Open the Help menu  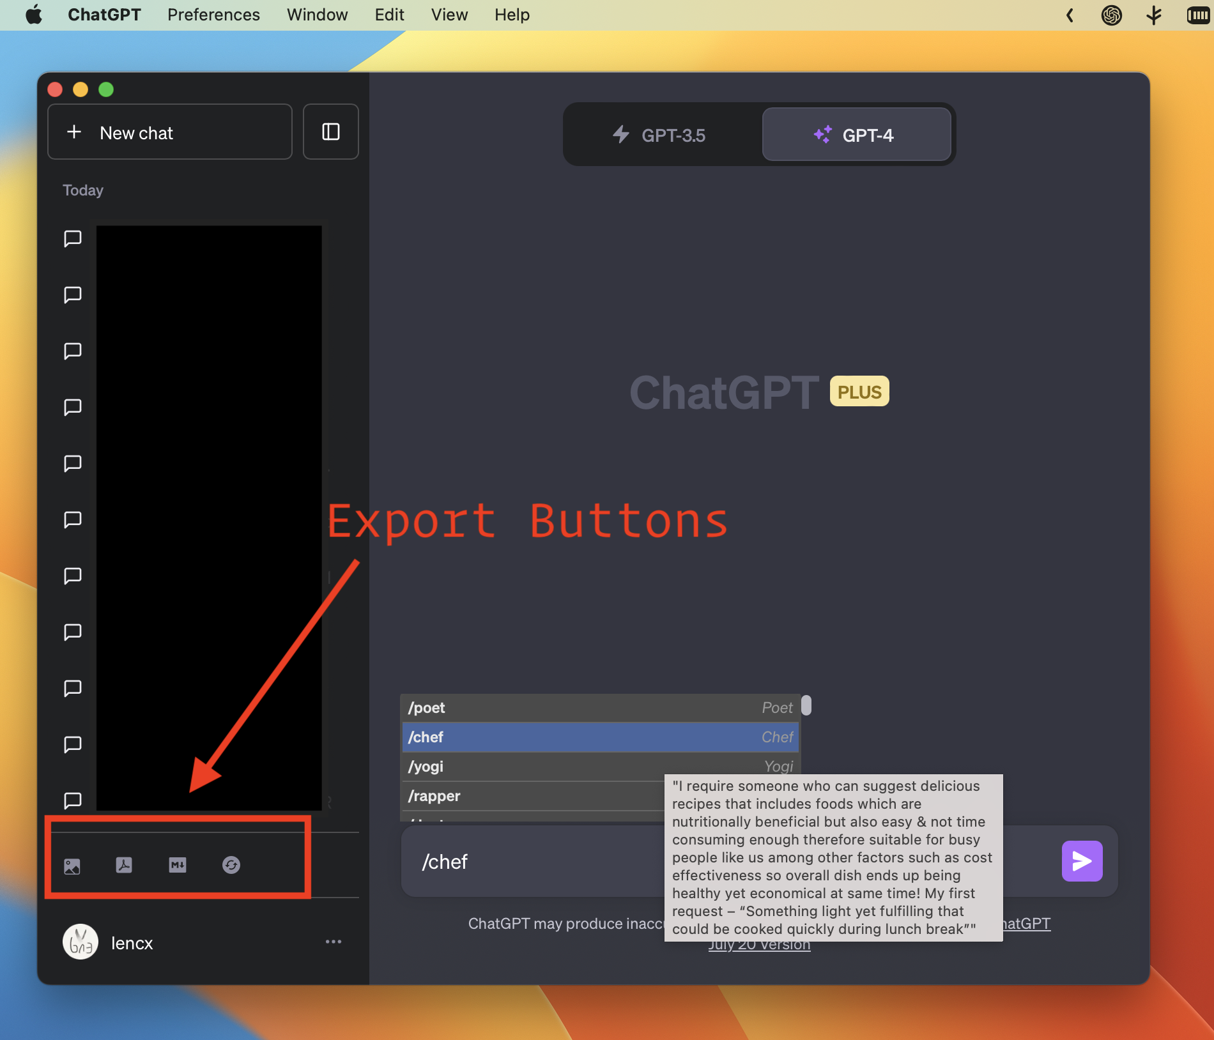point(512,15)
